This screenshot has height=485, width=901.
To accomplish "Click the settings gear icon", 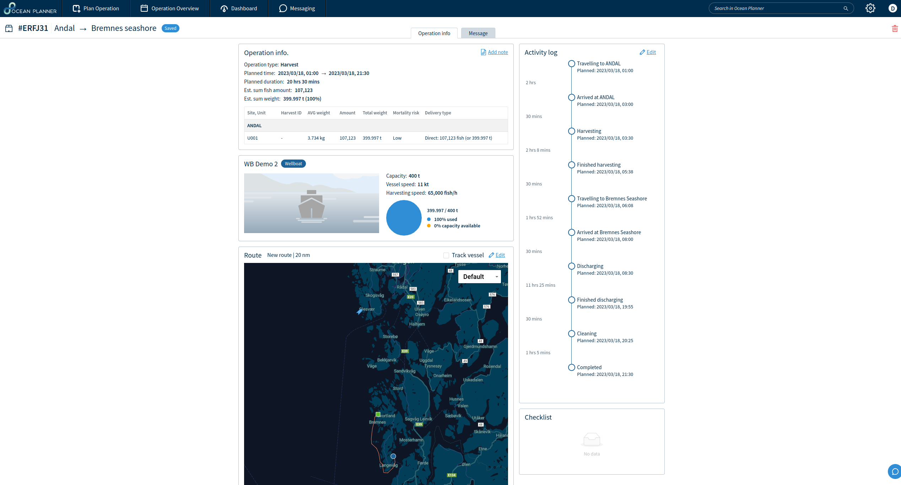I will (870, 8).
